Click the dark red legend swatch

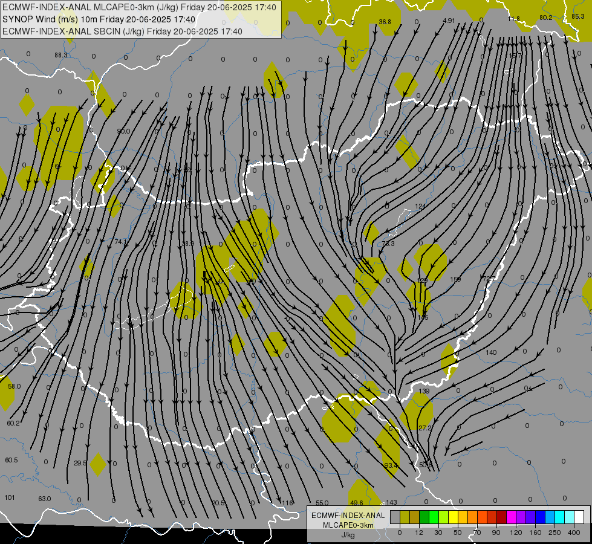502,517
